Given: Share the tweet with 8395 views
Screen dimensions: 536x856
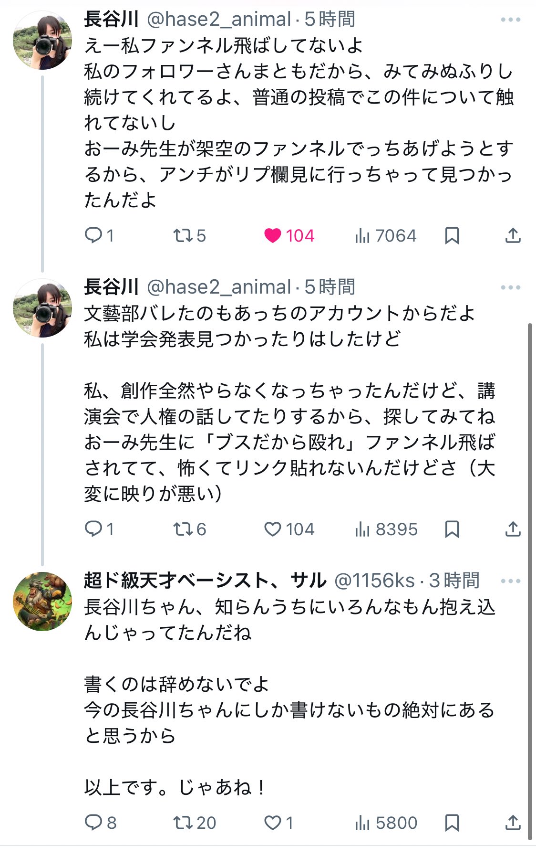Looking at the screenshot, I should (x=513, y=529).
